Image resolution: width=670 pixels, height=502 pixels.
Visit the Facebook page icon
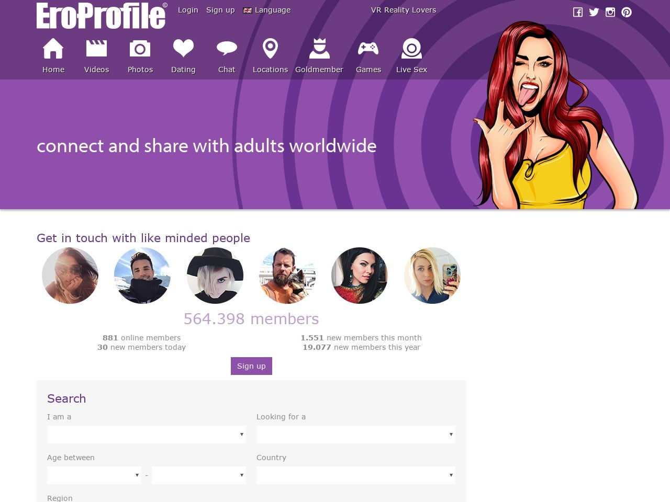[x=578, y=12]
